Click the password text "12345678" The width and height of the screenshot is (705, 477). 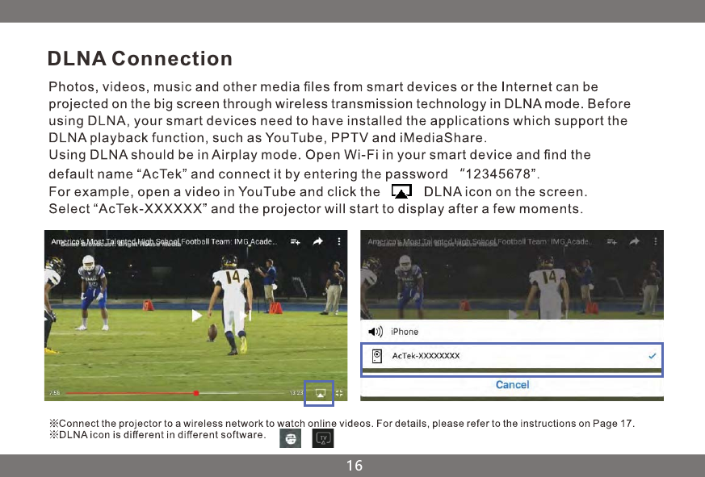[498, 174]
